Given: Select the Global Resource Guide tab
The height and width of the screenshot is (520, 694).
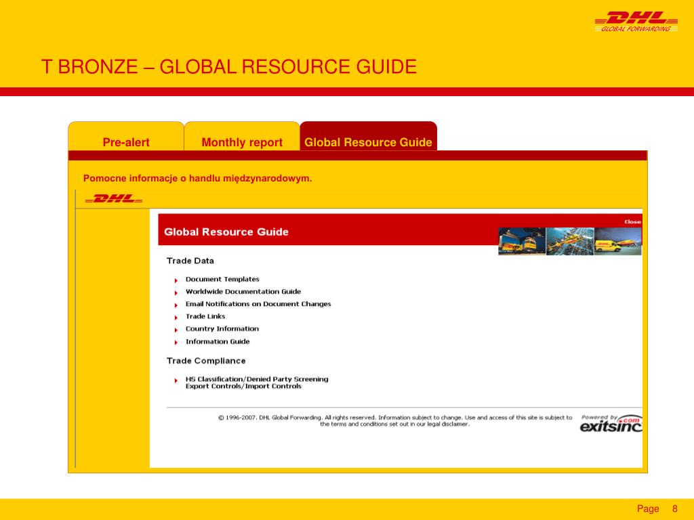Looking at the screenshot, I should pyautogui.click(x=368, y=136).
